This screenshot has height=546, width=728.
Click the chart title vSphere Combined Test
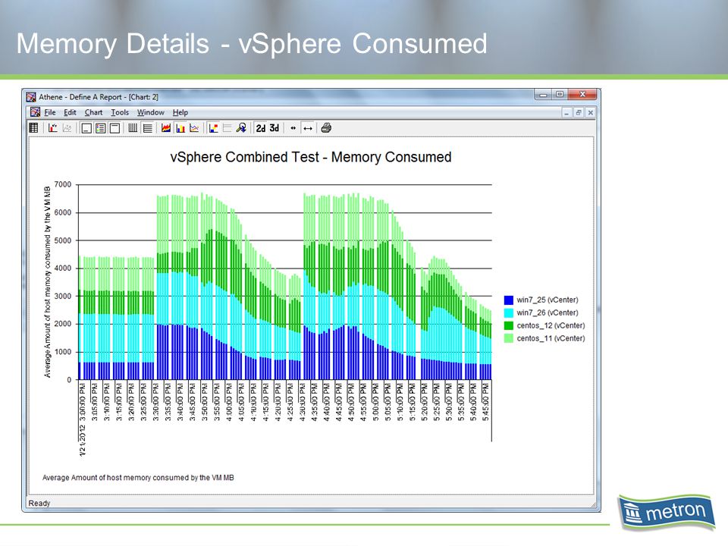[x=311, y=157]
